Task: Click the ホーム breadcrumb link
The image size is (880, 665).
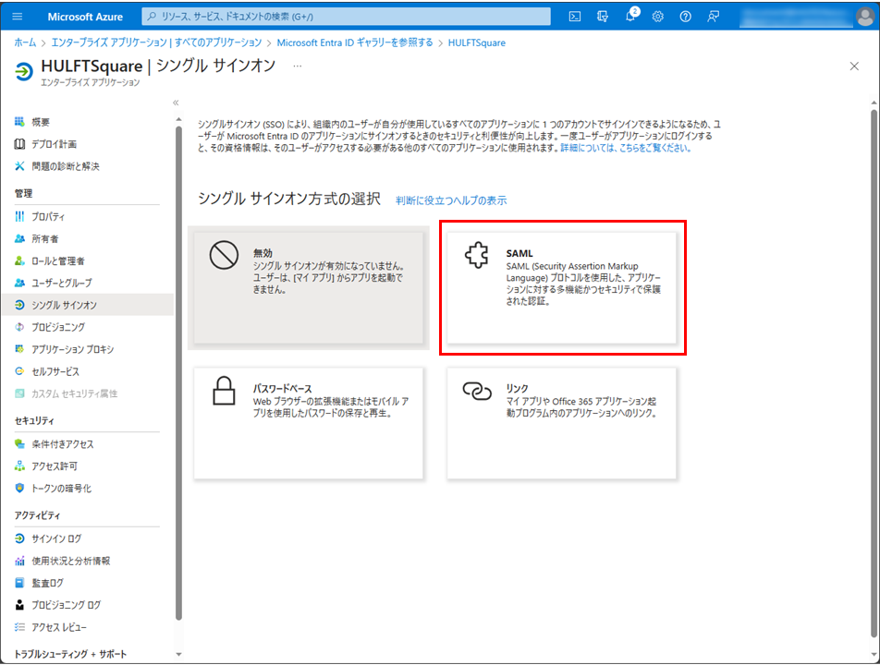Action: tap(25, 42)
